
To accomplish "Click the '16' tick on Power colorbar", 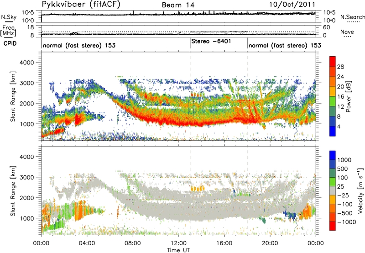I will [x=340, y=97].
